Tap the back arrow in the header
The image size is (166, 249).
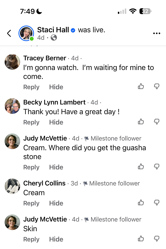point(9,33)
